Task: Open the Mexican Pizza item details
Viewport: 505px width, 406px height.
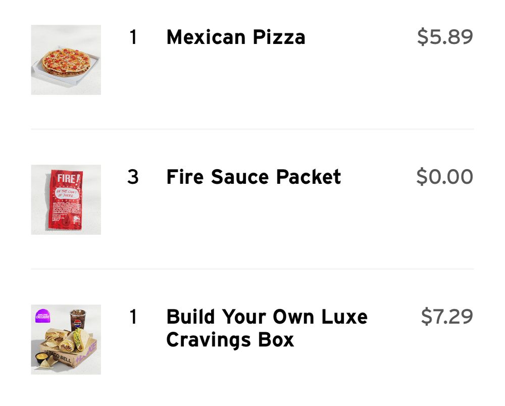Action: pyautogui.click(x=235, y=36)
